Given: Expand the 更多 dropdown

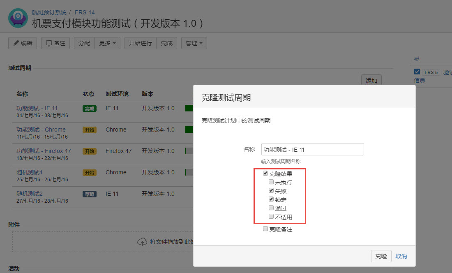Looking at the screenshot, I should [x=107, y=43].
